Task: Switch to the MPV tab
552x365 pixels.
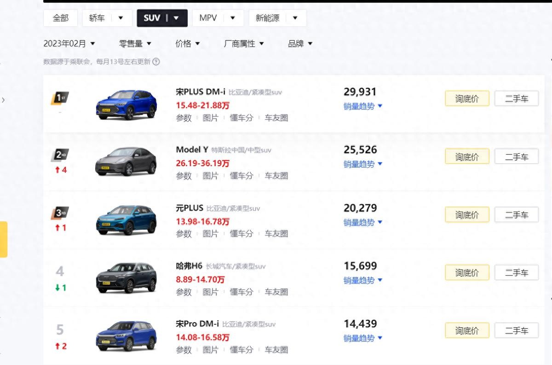Action: (x=208, y=18)
